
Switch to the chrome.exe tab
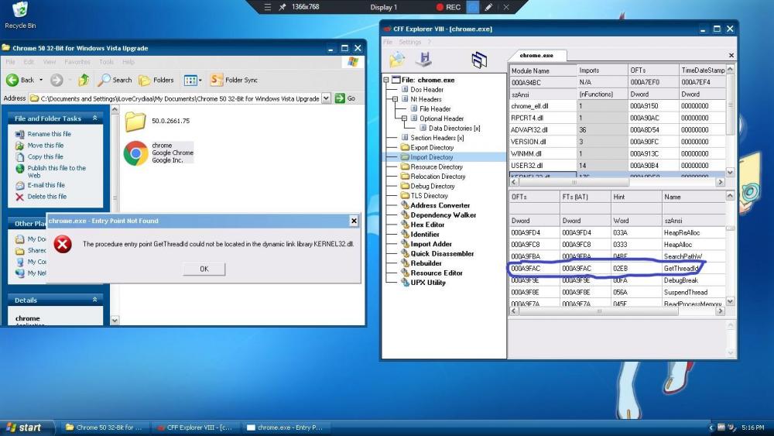pyautogui.click(x=536, y=56)
